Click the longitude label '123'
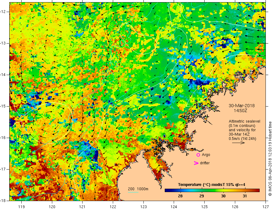This screenshot has height=210, width=272. coord(143,207)
